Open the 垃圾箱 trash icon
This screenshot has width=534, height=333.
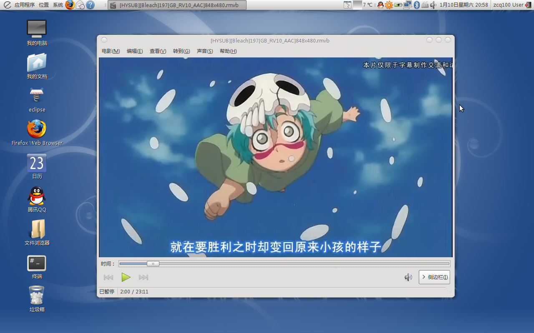coord(37,299)
